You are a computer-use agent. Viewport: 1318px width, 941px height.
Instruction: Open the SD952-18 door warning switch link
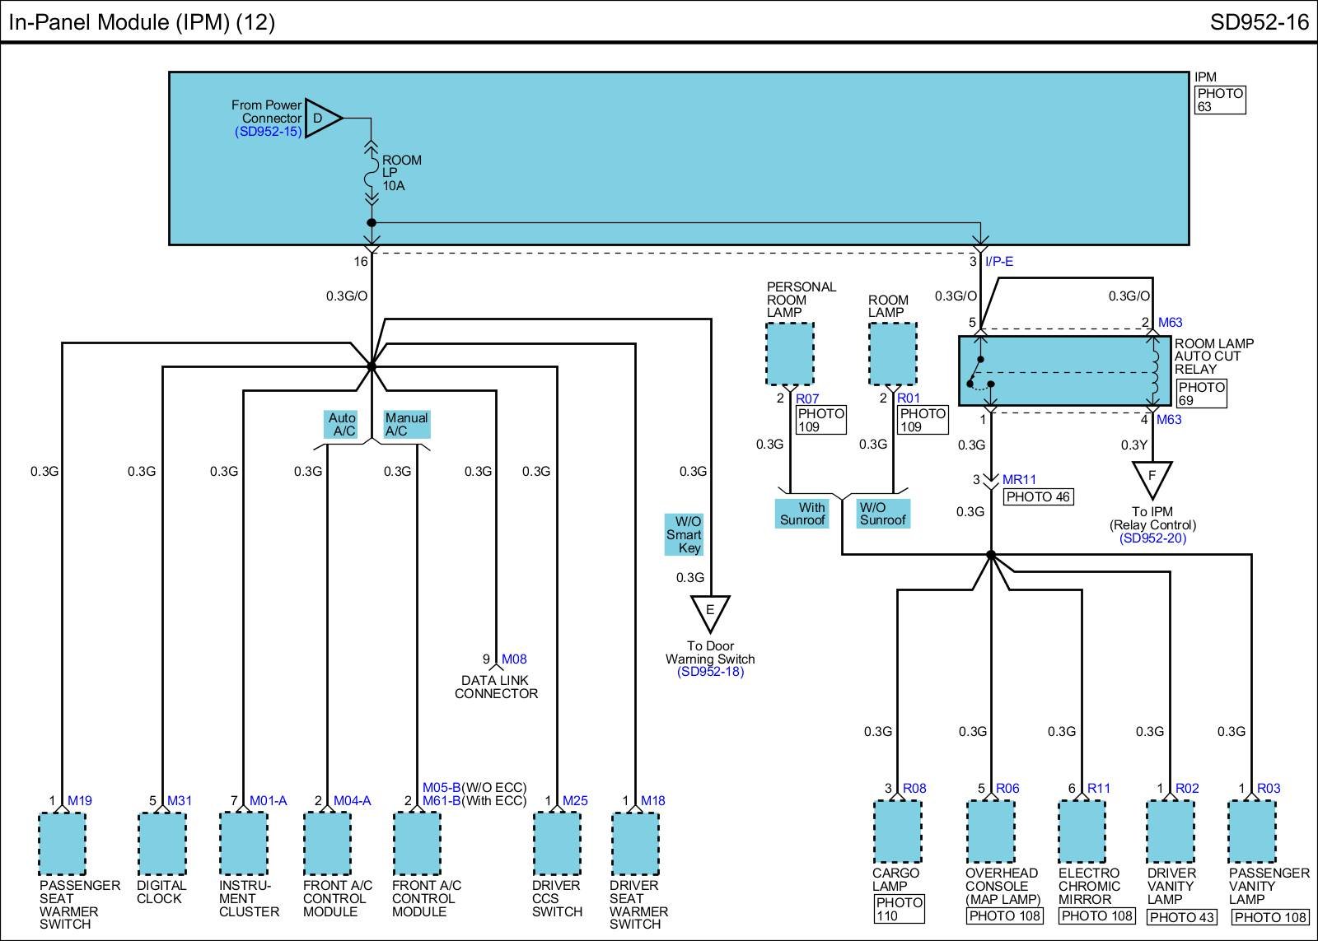(x=710, y=672)
